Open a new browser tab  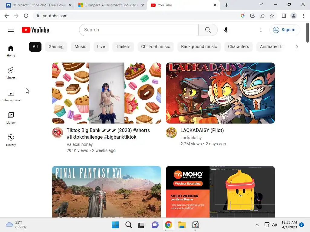[226, 5]
